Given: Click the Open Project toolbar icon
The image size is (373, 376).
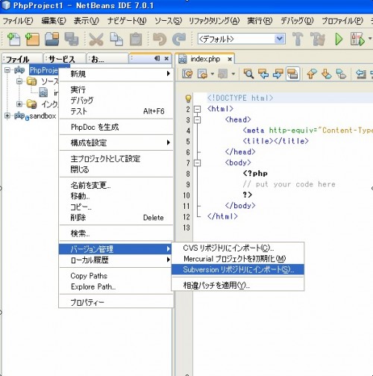Looking at the screenshot, I should [51, 39].
